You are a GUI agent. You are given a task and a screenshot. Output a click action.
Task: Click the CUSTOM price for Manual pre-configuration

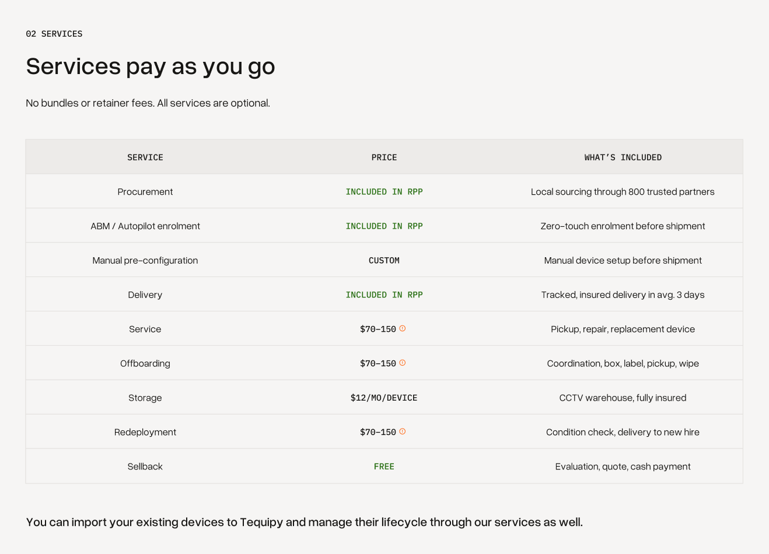384,261
